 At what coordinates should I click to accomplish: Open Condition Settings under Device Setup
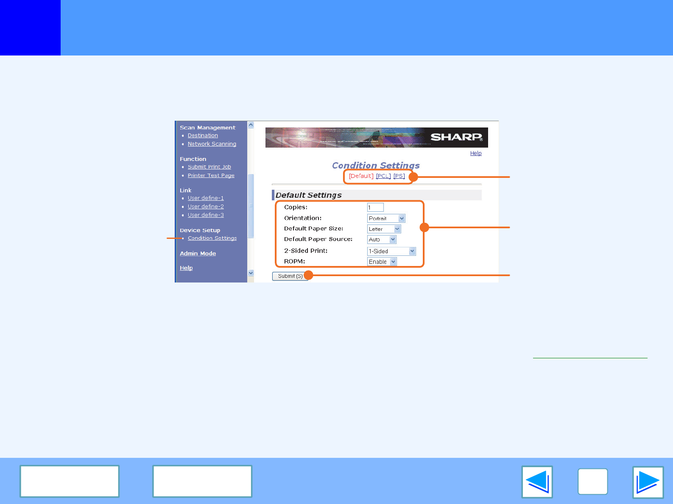coord(212,238)
